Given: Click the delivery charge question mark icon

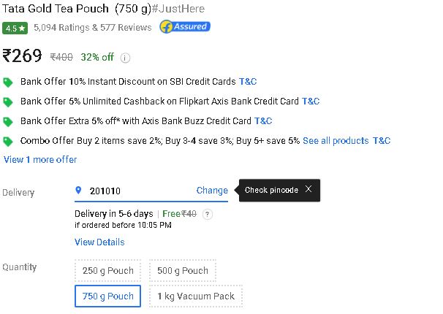Looking at the screenshot, I should click(208, 215).
